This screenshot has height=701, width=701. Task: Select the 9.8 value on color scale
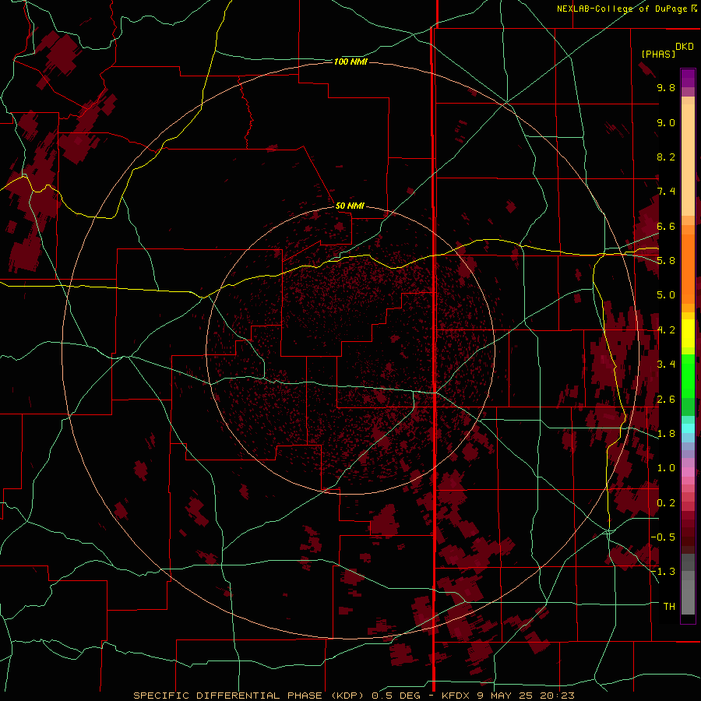[666, 87]
